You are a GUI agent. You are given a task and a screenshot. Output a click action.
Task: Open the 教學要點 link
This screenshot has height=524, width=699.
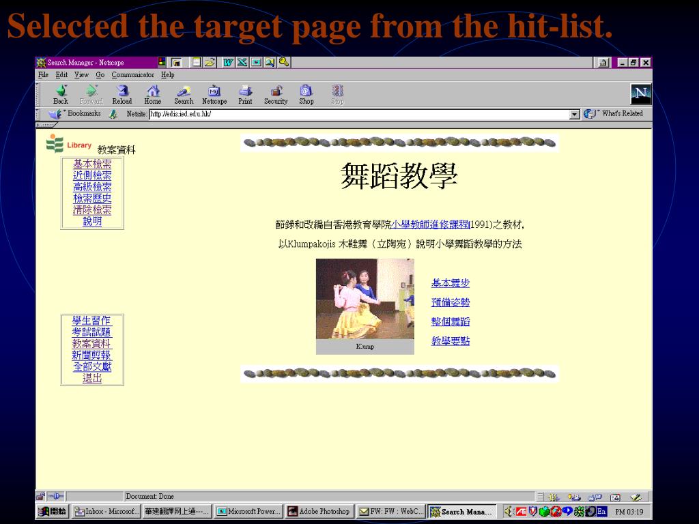451,341
